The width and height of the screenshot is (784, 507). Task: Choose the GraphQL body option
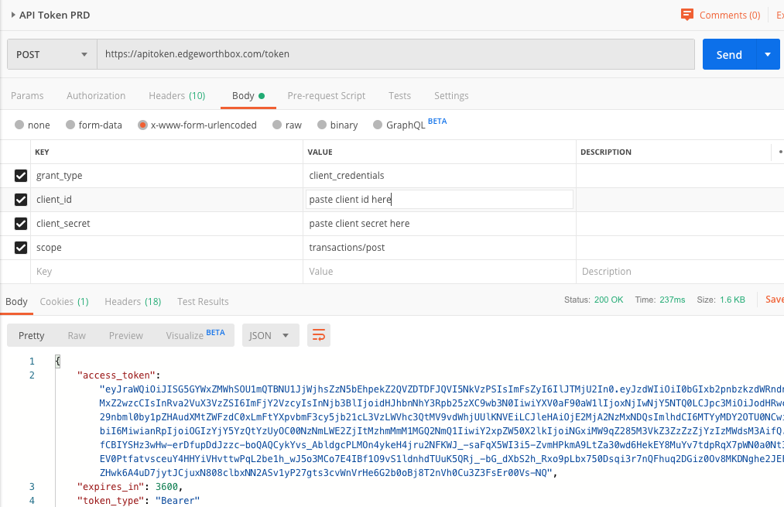tap(378, 125)
